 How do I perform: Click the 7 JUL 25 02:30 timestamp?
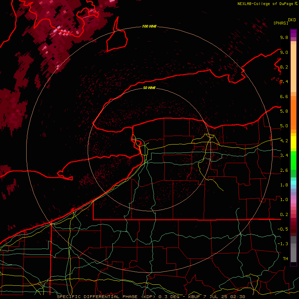pyautogui.click(x=225, y=297)
